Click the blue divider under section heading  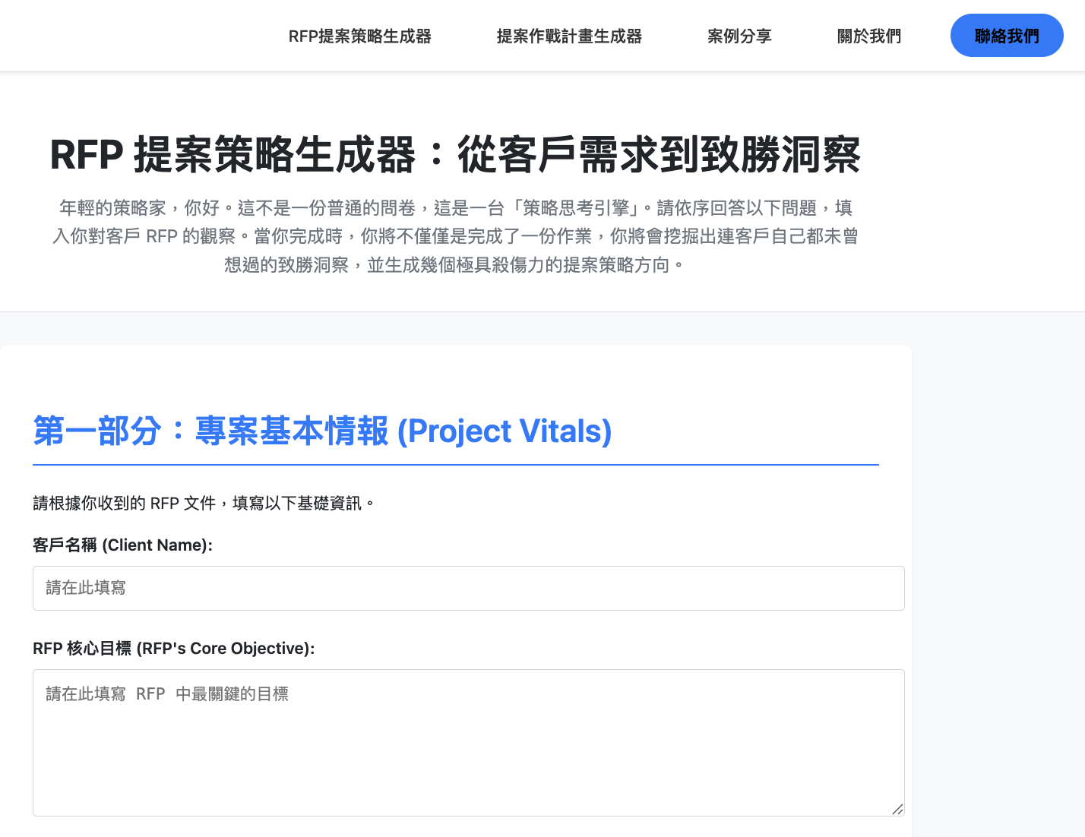click(x=456, y=465)
